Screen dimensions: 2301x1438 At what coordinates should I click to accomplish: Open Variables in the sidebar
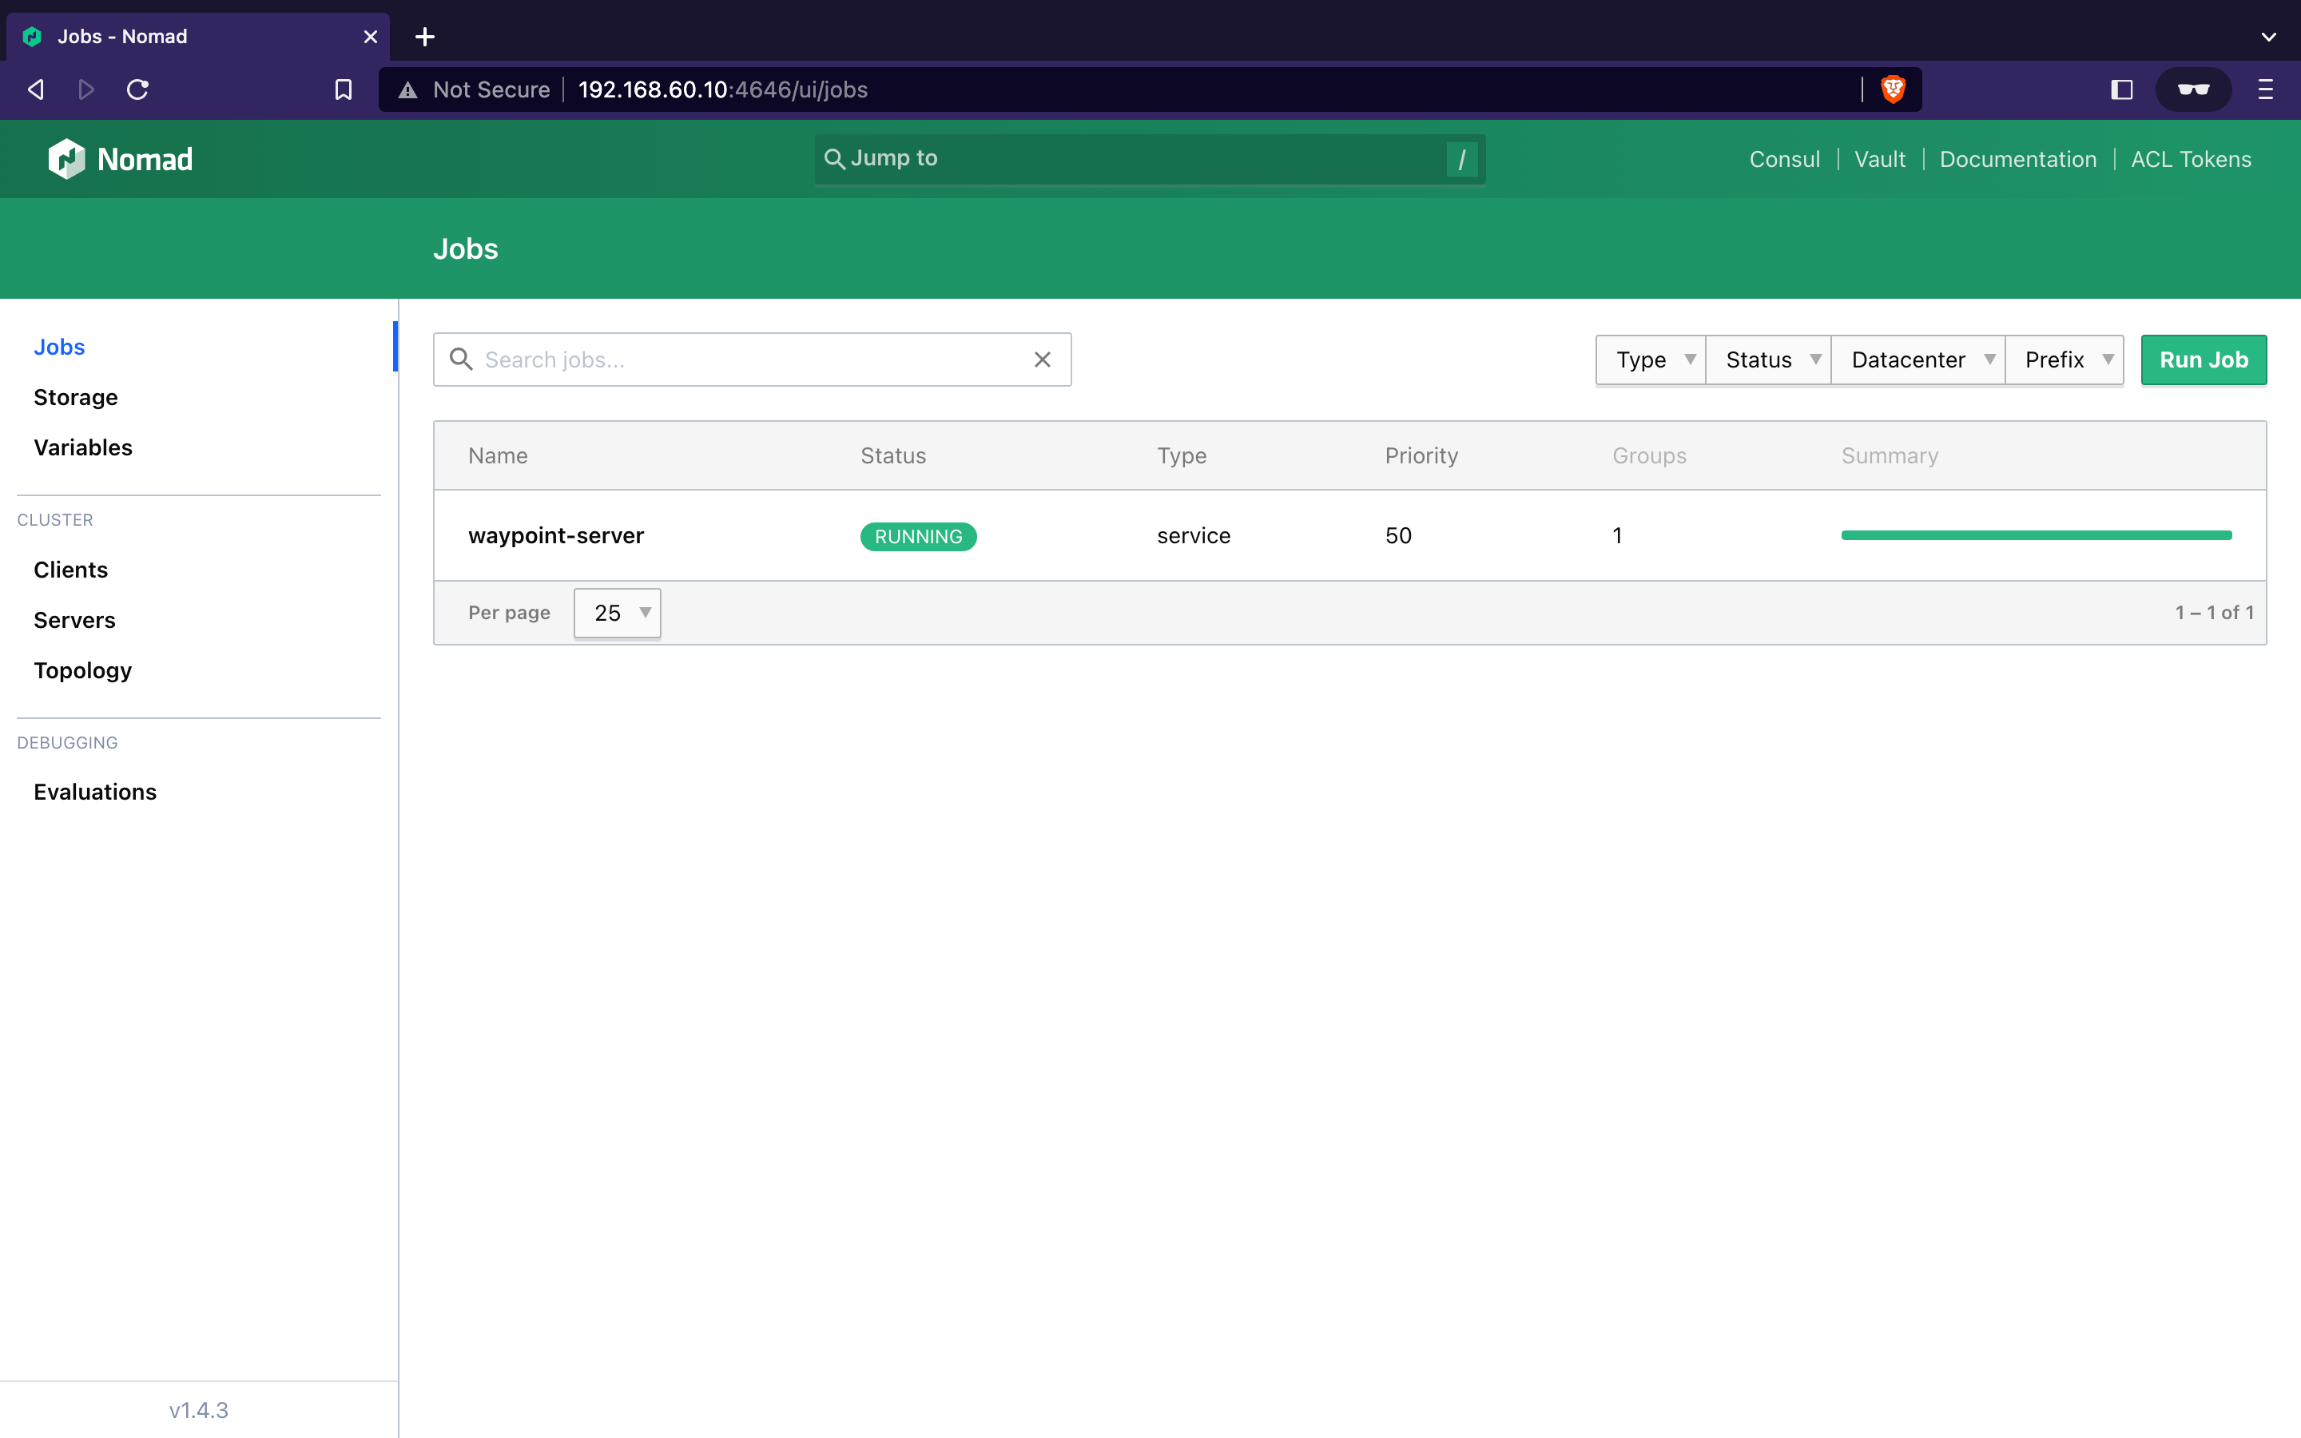83,448
